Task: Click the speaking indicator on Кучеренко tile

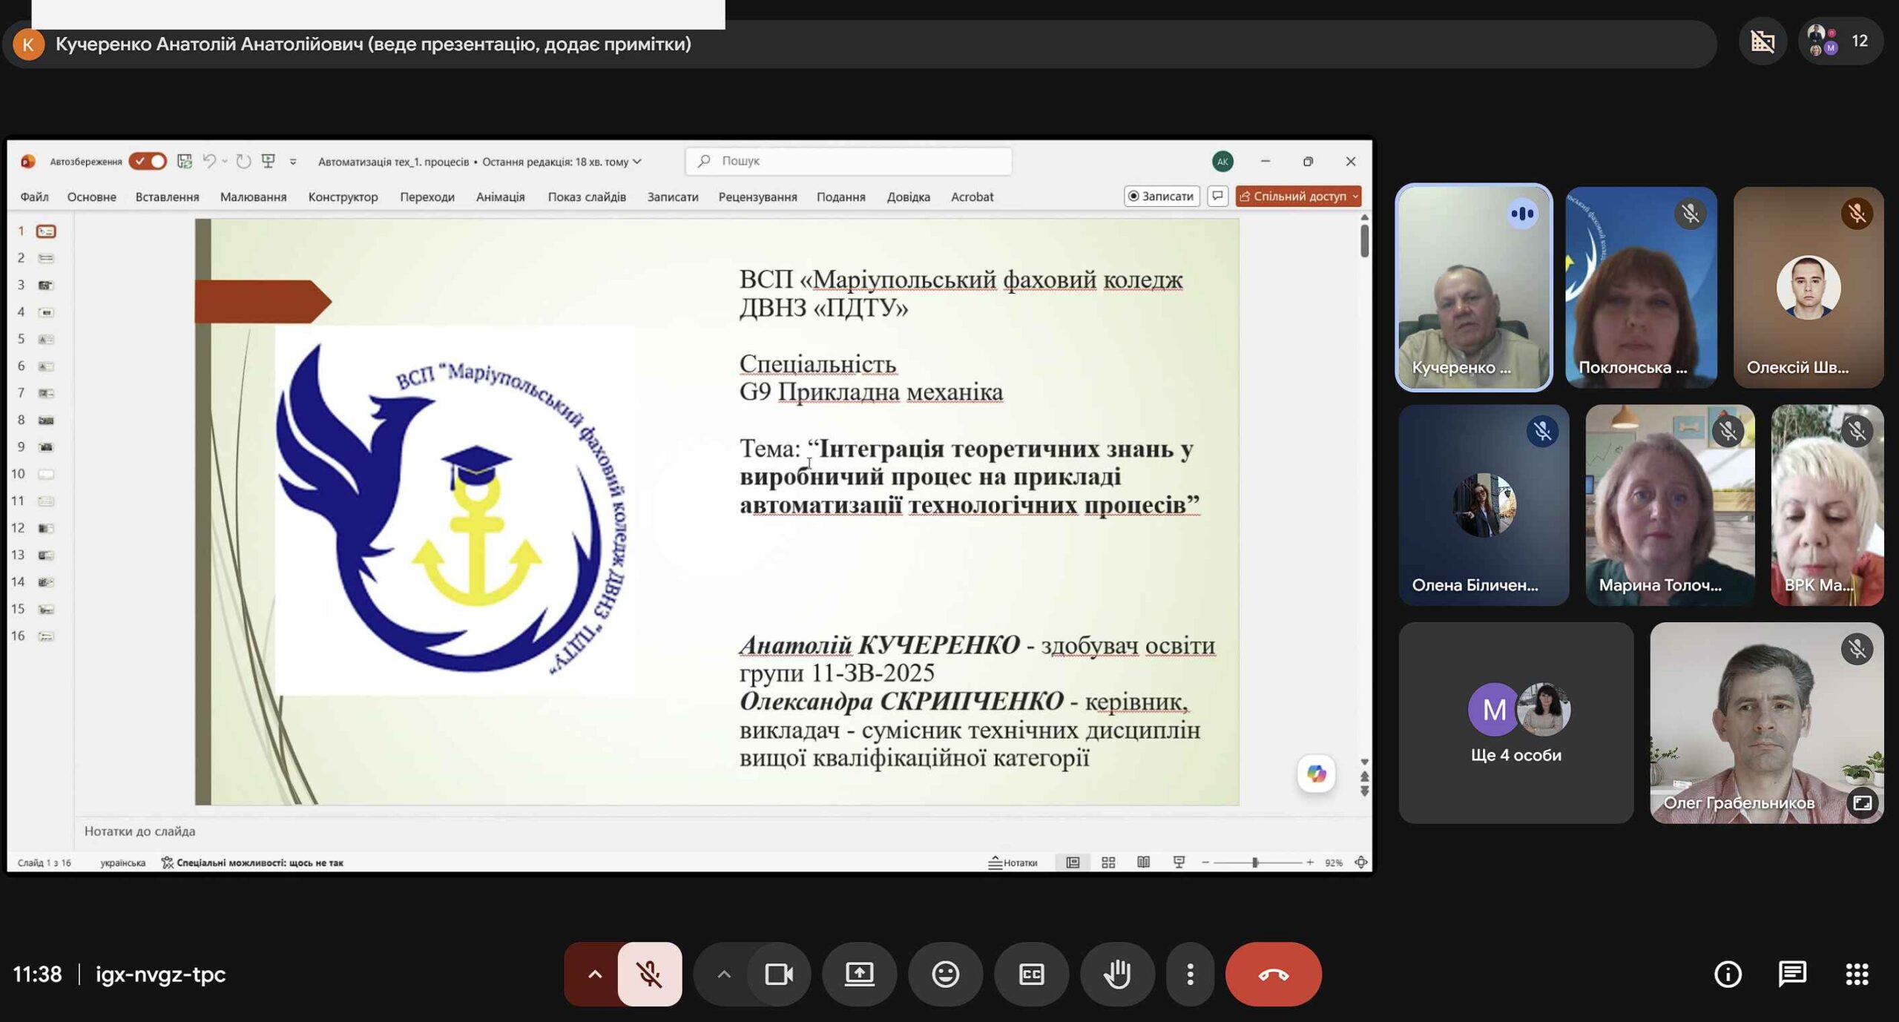Action: click(x=1522, y=214)
